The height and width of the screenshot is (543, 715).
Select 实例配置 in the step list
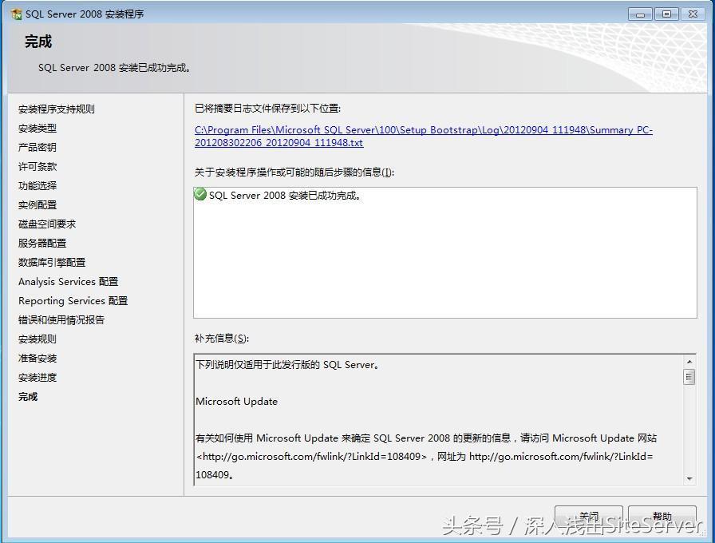click(x=38, y=205)
